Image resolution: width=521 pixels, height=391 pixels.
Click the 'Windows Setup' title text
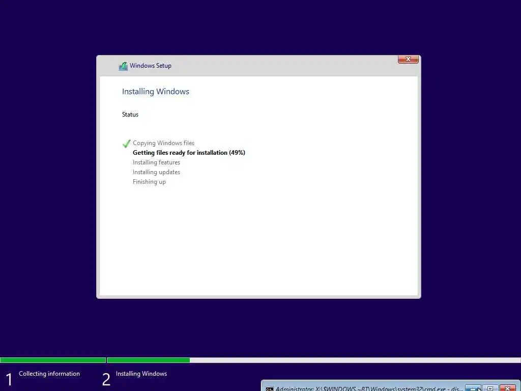pos(151,66)
